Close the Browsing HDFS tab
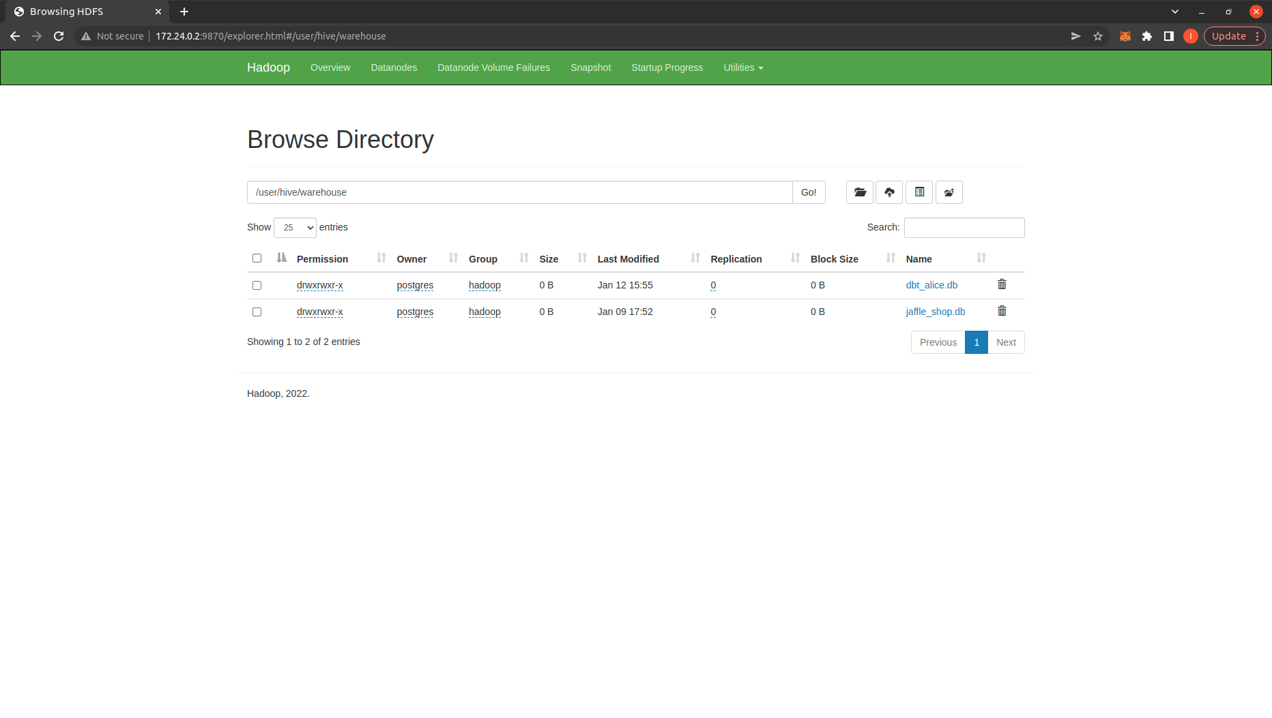 pyautogui.click(x=158, y=12)
